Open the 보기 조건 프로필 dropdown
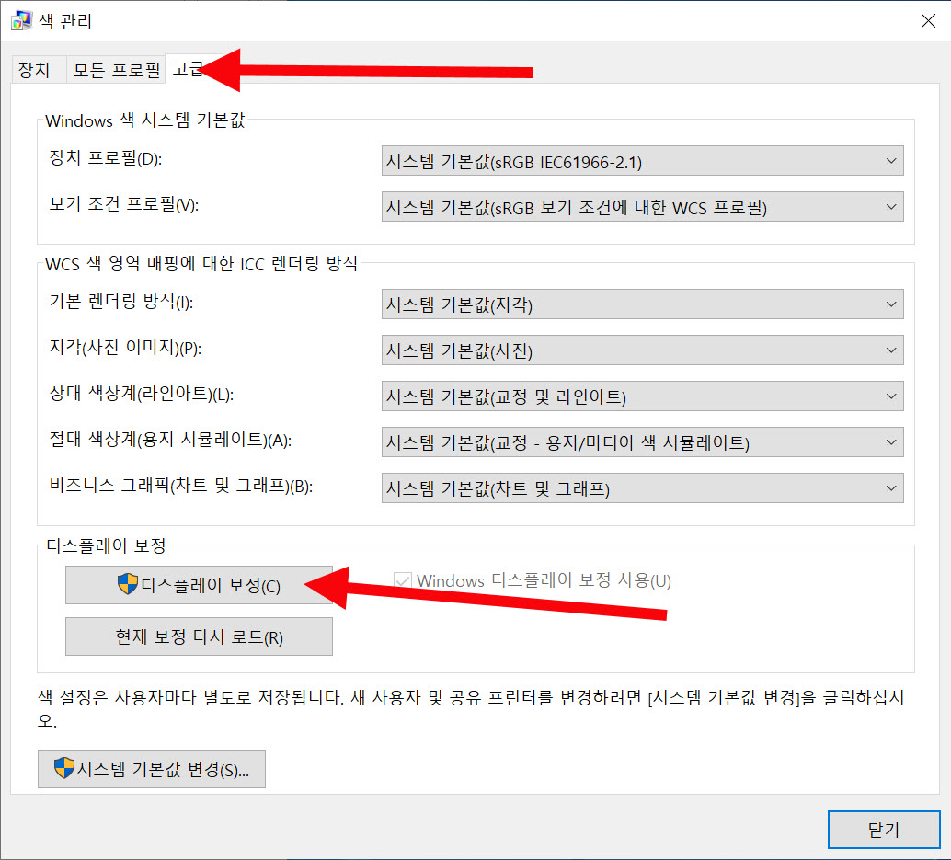951x860 pixels. tap(642, 207)
